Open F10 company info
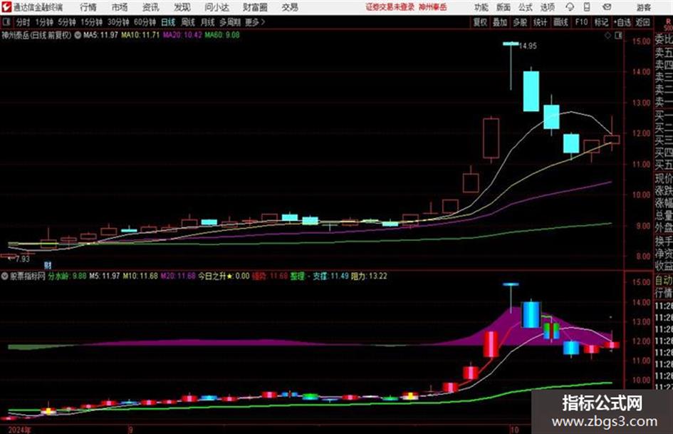The height and width of the screenshot is (434, 673). (581, 22)
